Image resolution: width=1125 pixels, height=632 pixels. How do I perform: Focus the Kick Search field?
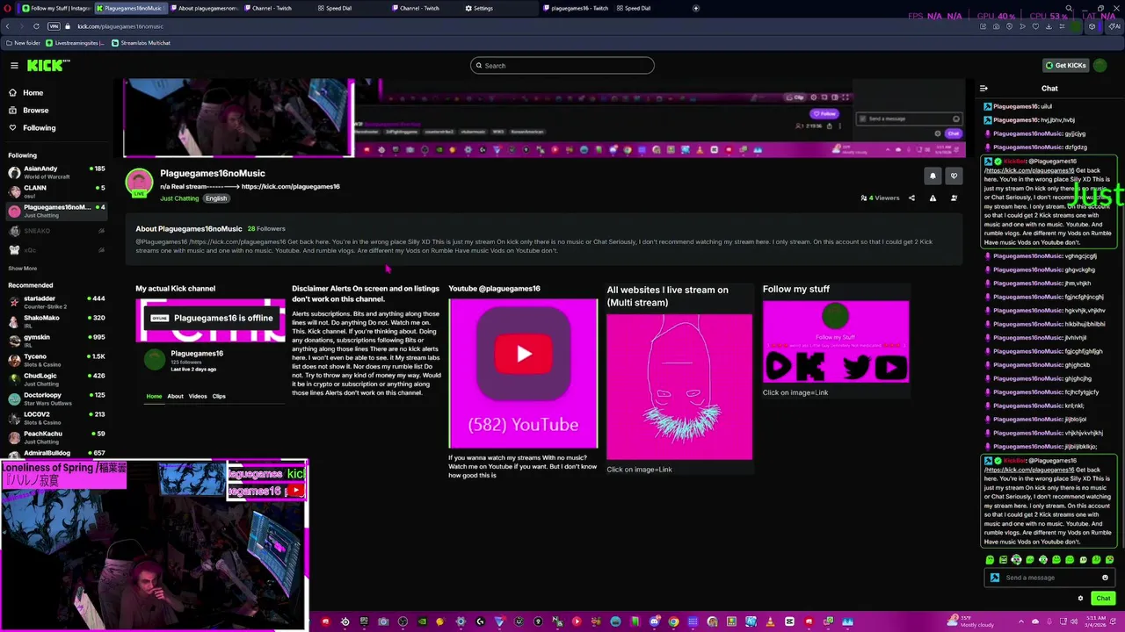pyautogui.click(x=562, y=66)
